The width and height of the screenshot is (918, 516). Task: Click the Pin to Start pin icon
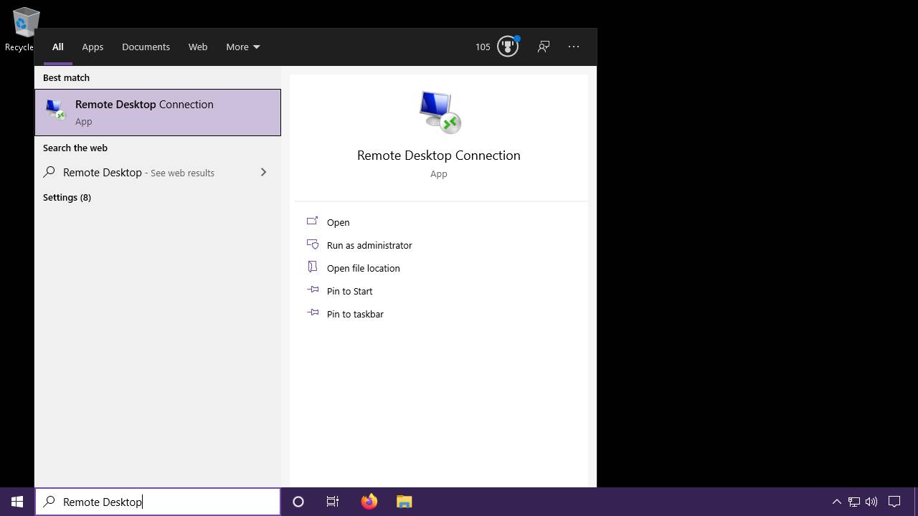tap(312, 290)
